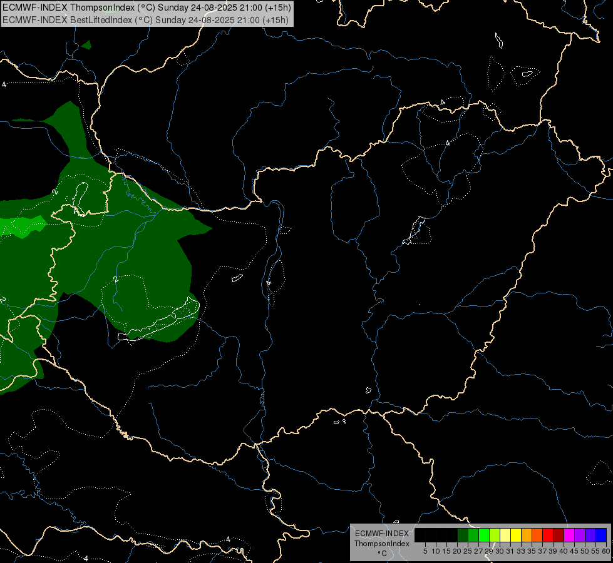Screen dimensions: 613x563
Task: Click the legend tick value '37'
Action: (x=542, y=551)
